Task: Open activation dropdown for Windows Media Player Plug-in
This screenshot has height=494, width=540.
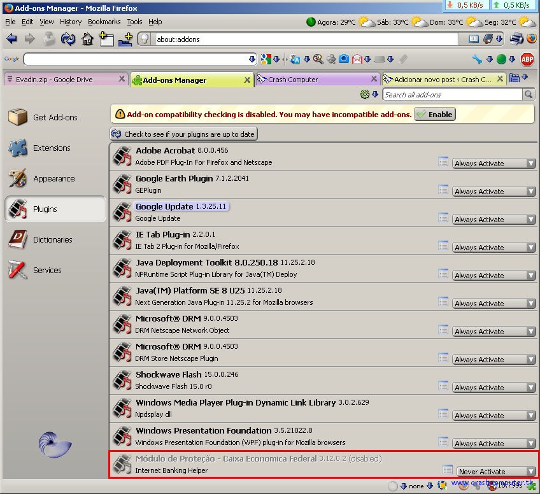Action: point(494,416)
